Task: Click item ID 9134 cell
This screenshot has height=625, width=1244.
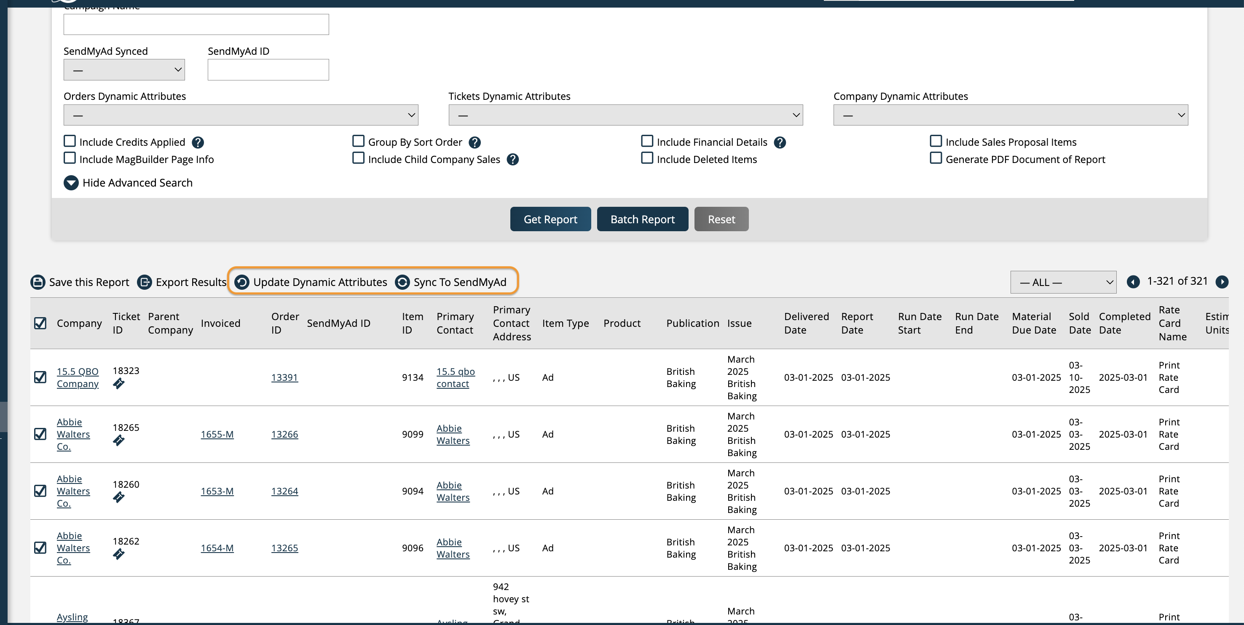Action: click(413, 378)
